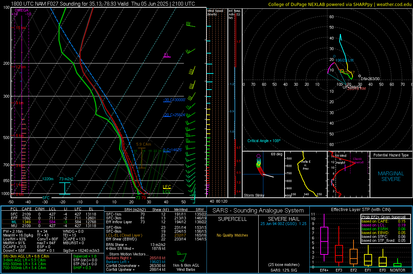
Task: Click the 'Theta-E v. Pres' plot label
Action: [x=306, y=165]
